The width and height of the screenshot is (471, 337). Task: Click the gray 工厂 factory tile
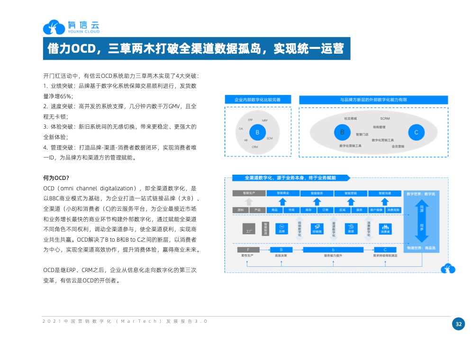coord(249,229)
